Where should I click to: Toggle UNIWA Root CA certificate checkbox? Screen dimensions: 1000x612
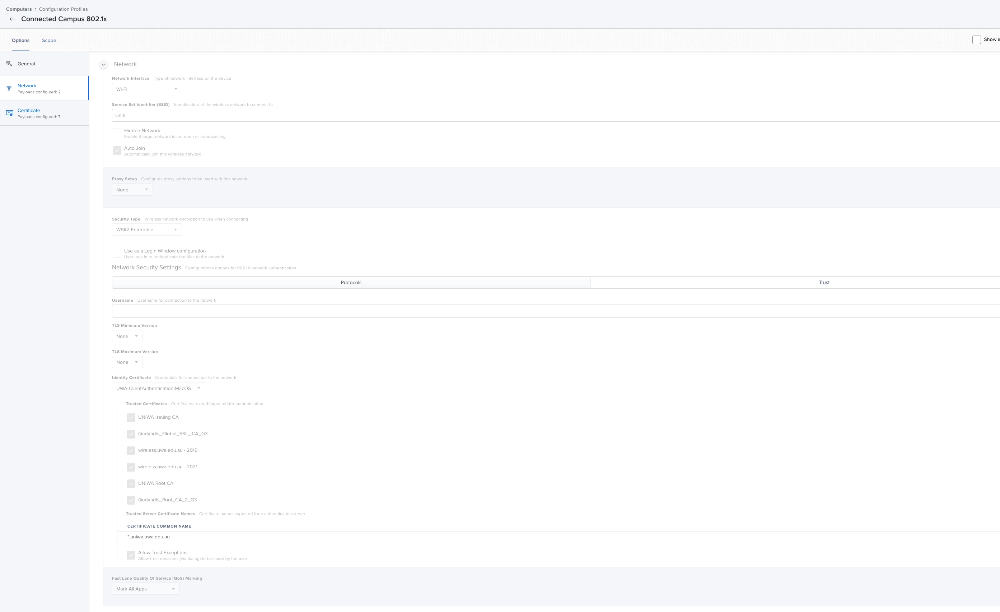pyautogui.click(x=131, y=484)
